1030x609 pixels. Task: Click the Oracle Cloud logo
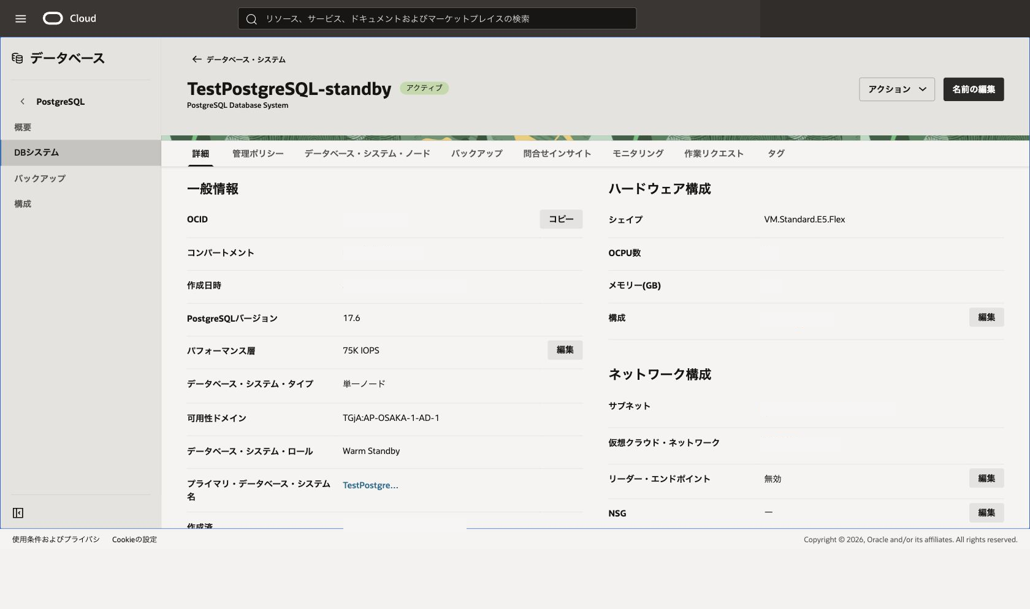tap(69, 18)
